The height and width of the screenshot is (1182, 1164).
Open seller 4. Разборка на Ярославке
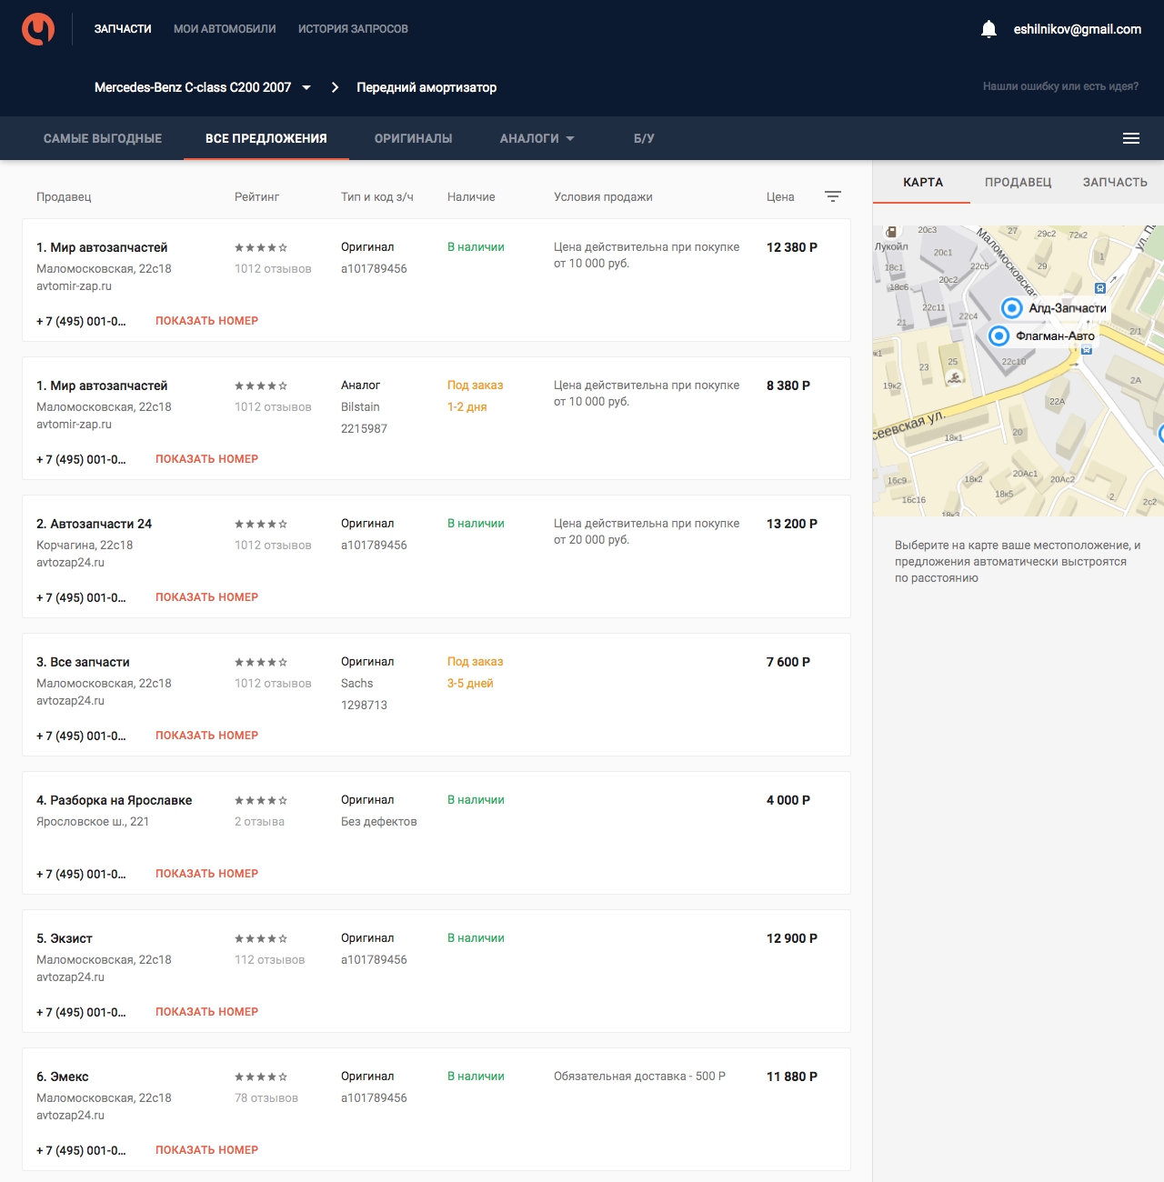pos(114,800)
